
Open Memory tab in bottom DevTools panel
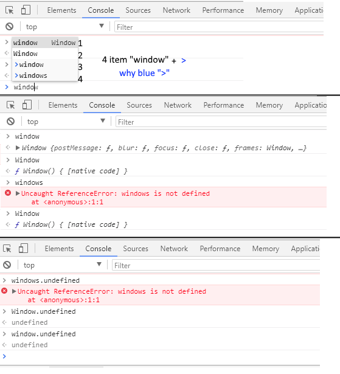pyautogui.click(x=266, y=249)
